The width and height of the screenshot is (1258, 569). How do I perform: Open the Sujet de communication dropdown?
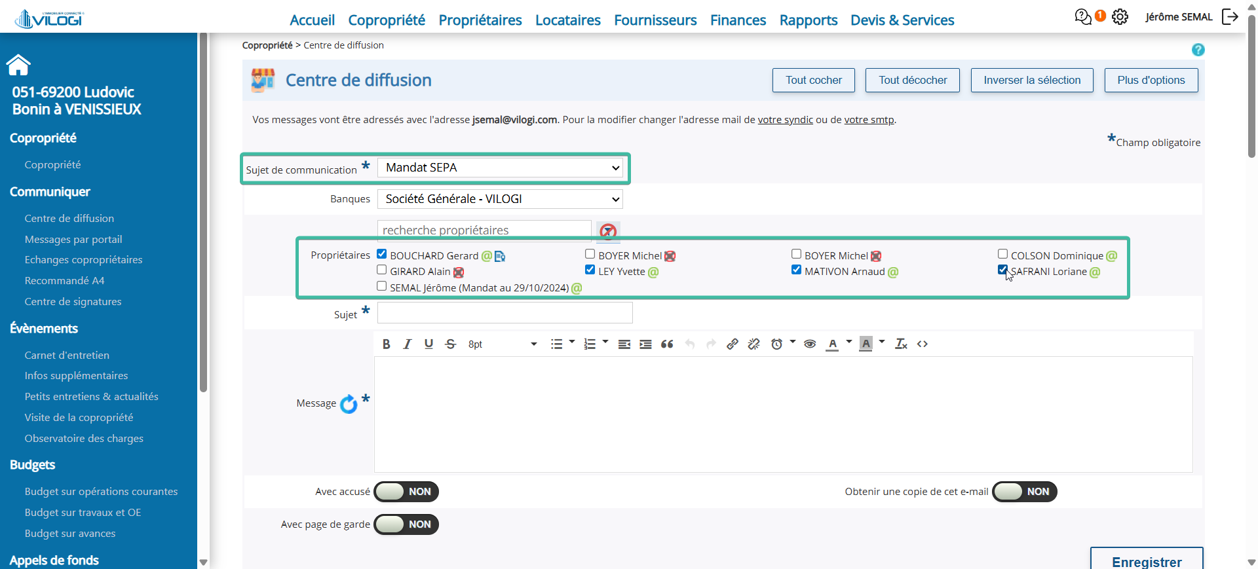click(500, 168)
